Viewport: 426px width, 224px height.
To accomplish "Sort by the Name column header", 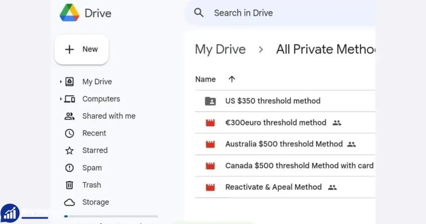I will point(206,80).
